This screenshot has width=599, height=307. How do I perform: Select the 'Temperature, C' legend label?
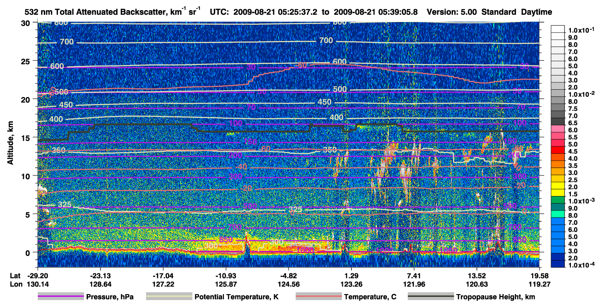[370, 297]
